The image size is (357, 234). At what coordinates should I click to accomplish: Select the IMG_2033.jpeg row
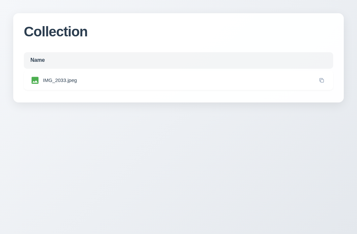[178, 80]
